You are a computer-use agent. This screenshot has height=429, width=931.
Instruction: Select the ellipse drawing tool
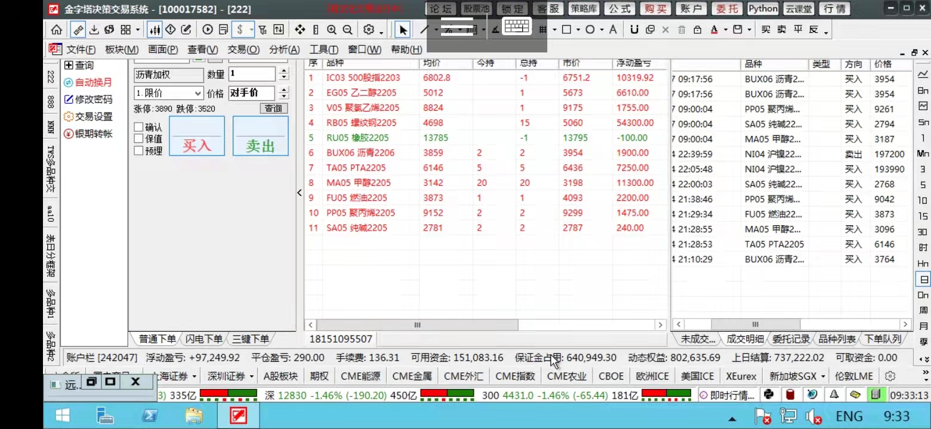pyautogui.click(x=590, y=30)
